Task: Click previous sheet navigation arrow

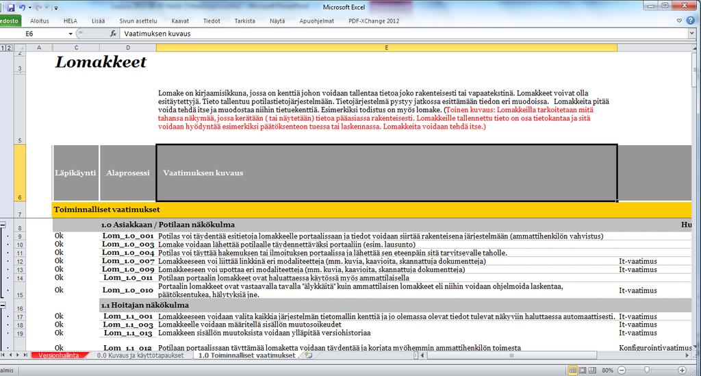Action: (x=10, y=355)
